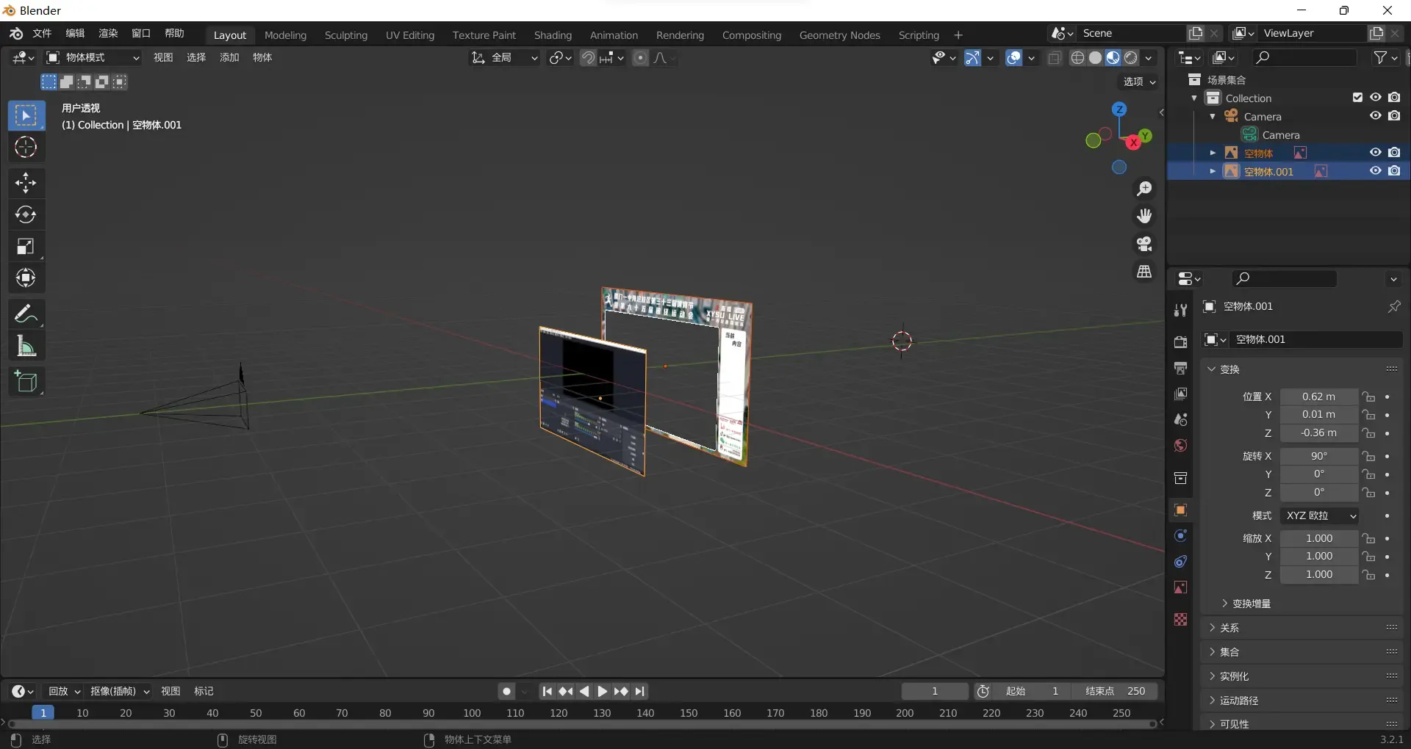Toggle proportional editing in header
1411x749 pixels.
pos(641,58)
